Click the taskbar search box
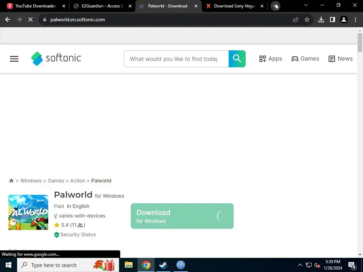Image resolution: width=363 pixels, height=272 pixels. click(68, 265)
